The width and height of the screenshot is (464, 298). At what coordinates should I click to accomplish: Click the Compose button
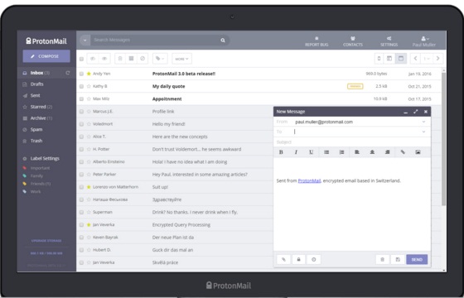(x=46, y=56)
